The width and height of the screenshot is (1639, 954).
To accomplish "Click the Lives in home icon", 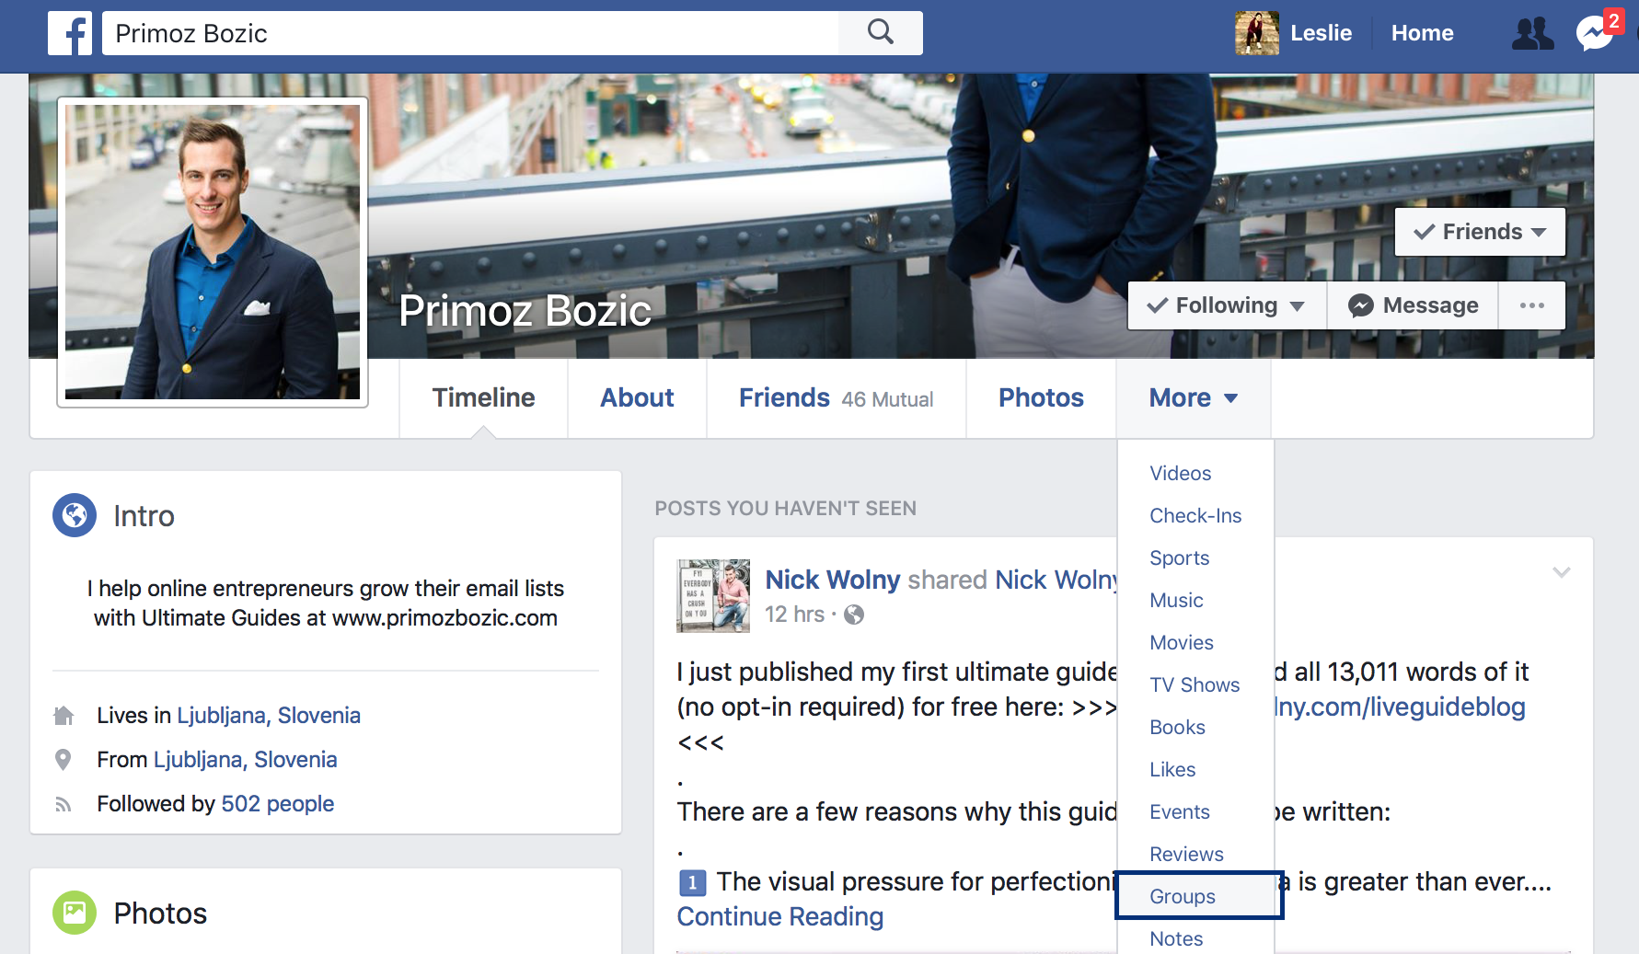I will (63, 716).
